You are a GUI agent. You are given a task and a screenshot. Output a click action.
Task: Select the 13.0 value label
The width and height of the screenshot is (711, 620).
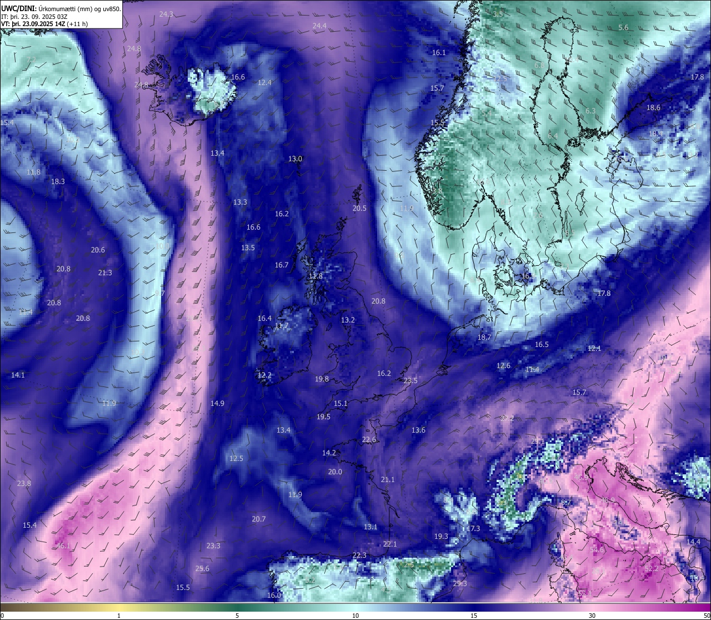coord(295,158)
